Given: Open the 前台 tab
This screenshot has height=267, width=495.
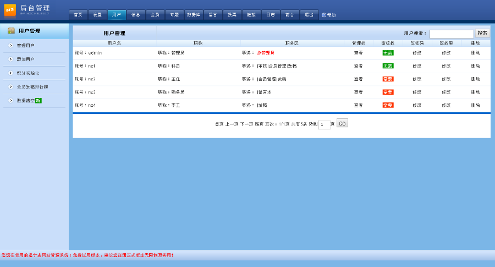Looking at the screenshot, I should [290, 15].
